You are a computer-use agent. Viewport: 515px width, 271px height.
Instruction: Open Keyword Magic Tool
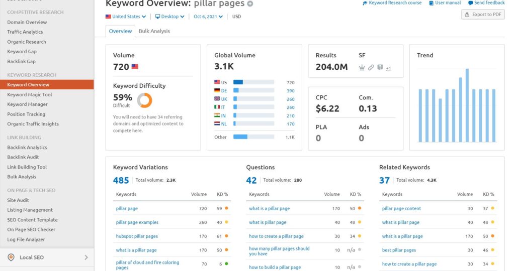[30, 94]
